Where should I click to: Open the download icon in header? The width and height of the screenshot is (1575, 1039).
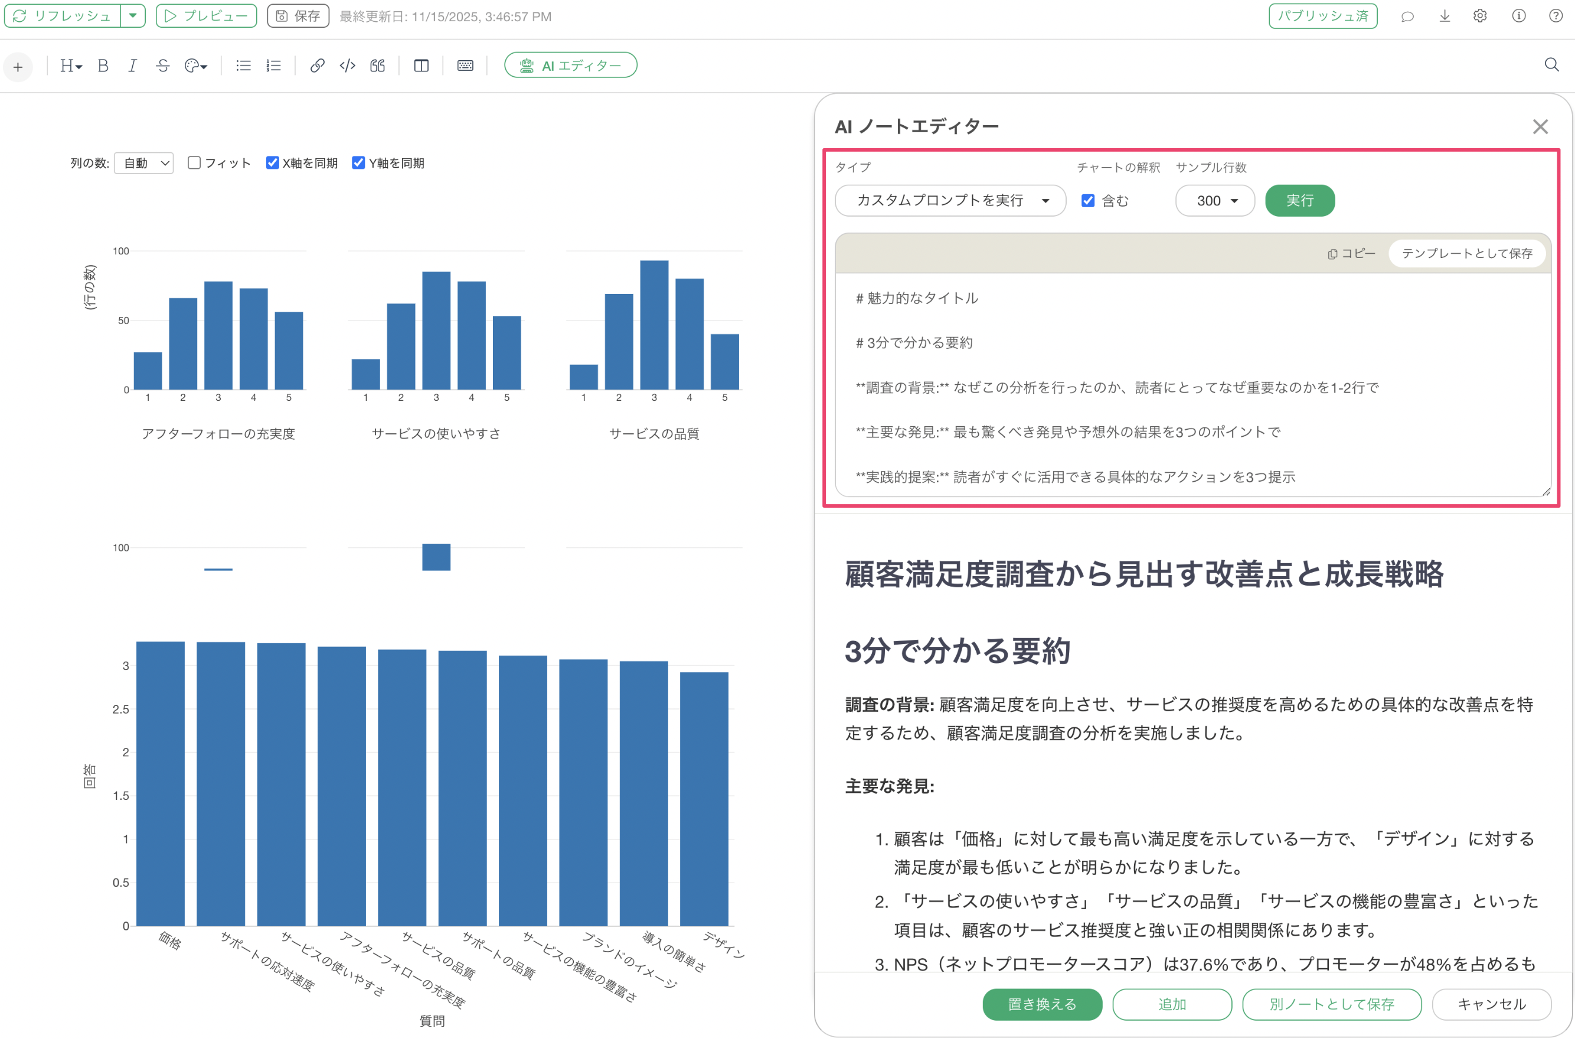click(x=1445, y=16)
